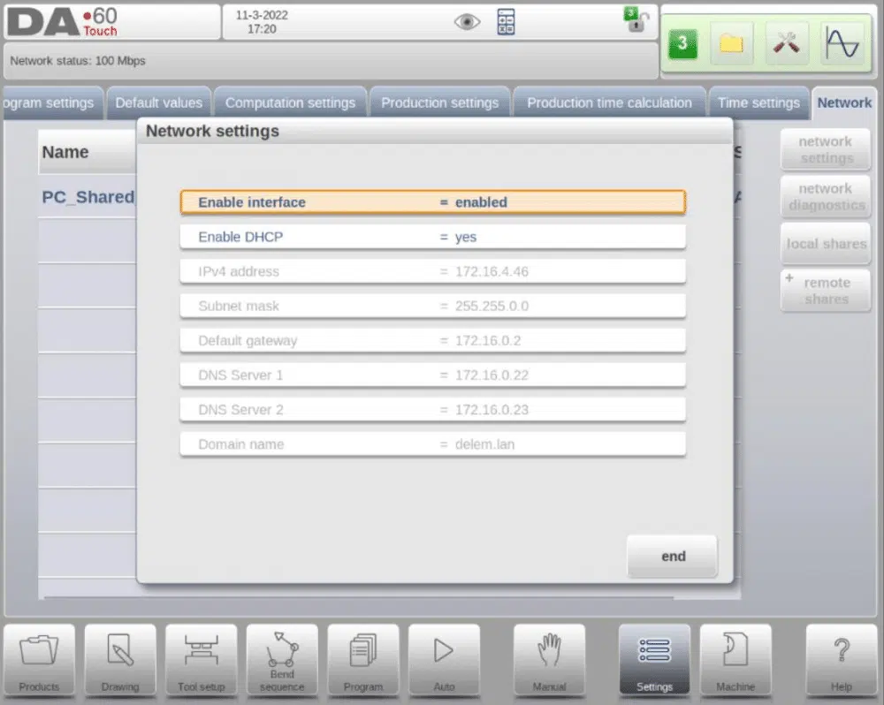Open the sine wave diagnostics icon
The image size is (884, 705).
pos(842,43)
